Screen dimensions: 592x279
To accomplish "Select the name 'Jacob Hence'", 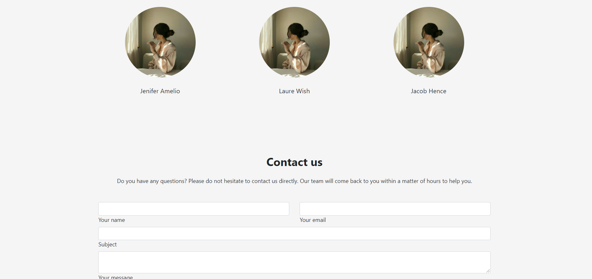I will 428,91.
